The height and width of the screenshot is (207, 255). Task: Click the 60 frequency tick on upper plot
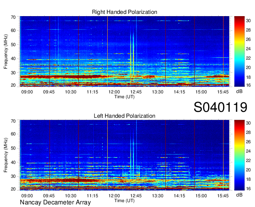[x=13, y=30]
